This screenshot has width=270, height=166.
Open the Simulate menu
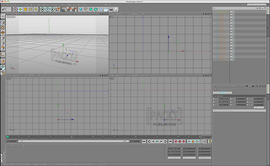[53, 5]
